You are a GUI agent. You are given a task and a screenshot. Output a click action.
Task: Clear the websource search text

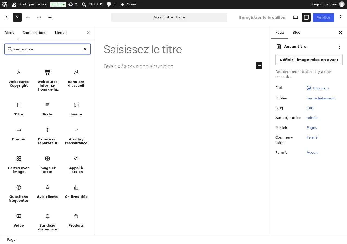click(85, 49)
